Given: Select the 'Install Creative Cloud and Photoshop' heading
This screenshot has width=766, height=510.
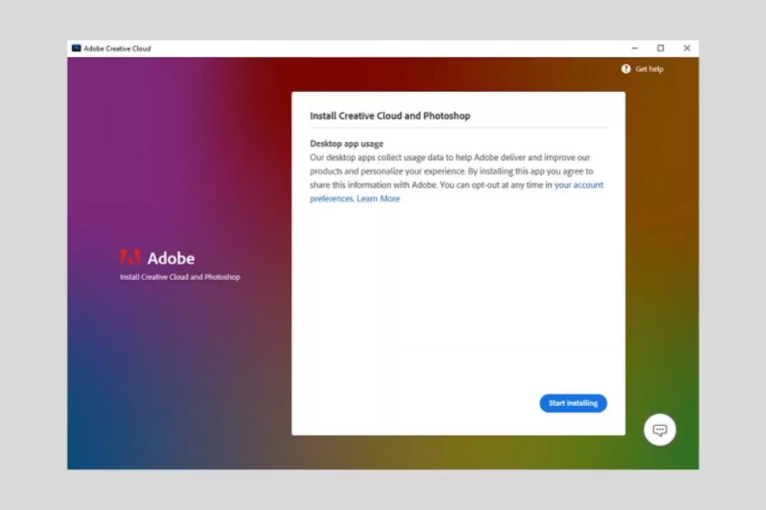Looking at the screenshot, I should click(390, 116).
